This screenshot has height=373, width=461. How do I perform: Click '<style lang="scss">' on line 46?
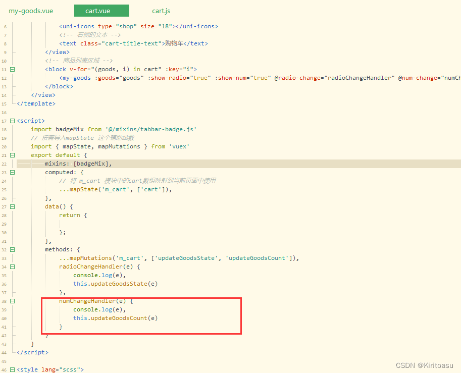[x=50, y=369]
